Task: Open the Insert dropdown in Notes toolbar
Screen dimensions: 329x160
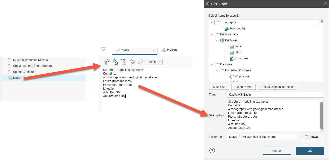Action: pyautogui.click(x=155, y=62)
